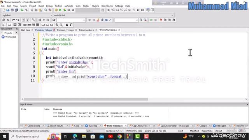
Task: Toggle comments view with C icon
Action: coord(71,25)
